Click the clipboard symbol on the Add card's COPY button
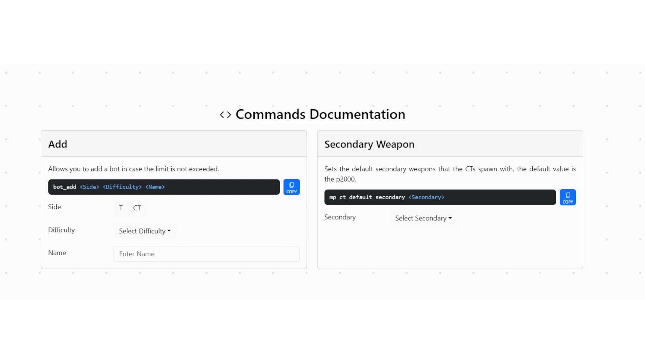Screen dimensions: 645x363 tap(291, 184)
